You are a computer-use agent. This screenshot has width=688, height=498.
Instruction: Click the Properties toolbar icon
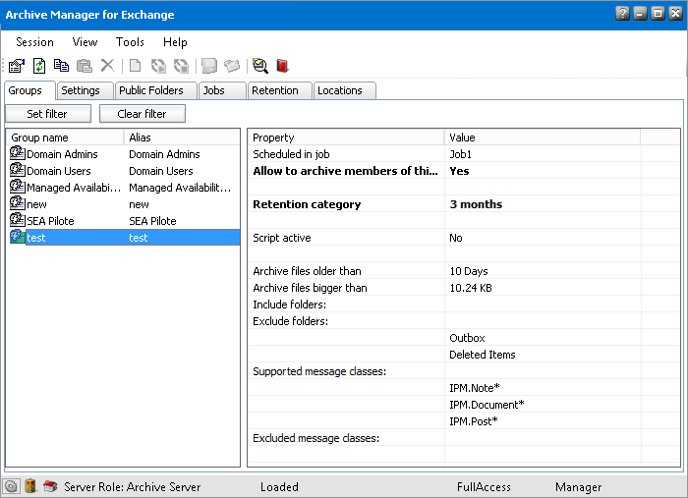16,66
